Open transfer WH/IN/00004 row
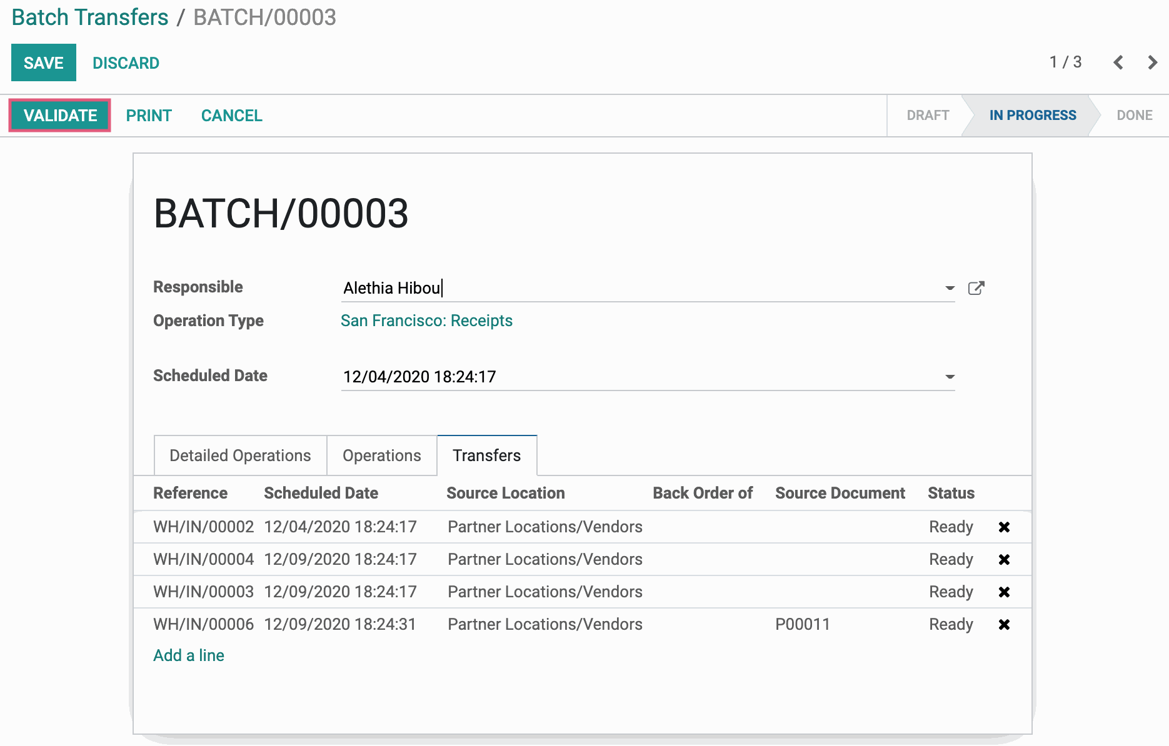The image size is (1169, 746). point(583,559)
